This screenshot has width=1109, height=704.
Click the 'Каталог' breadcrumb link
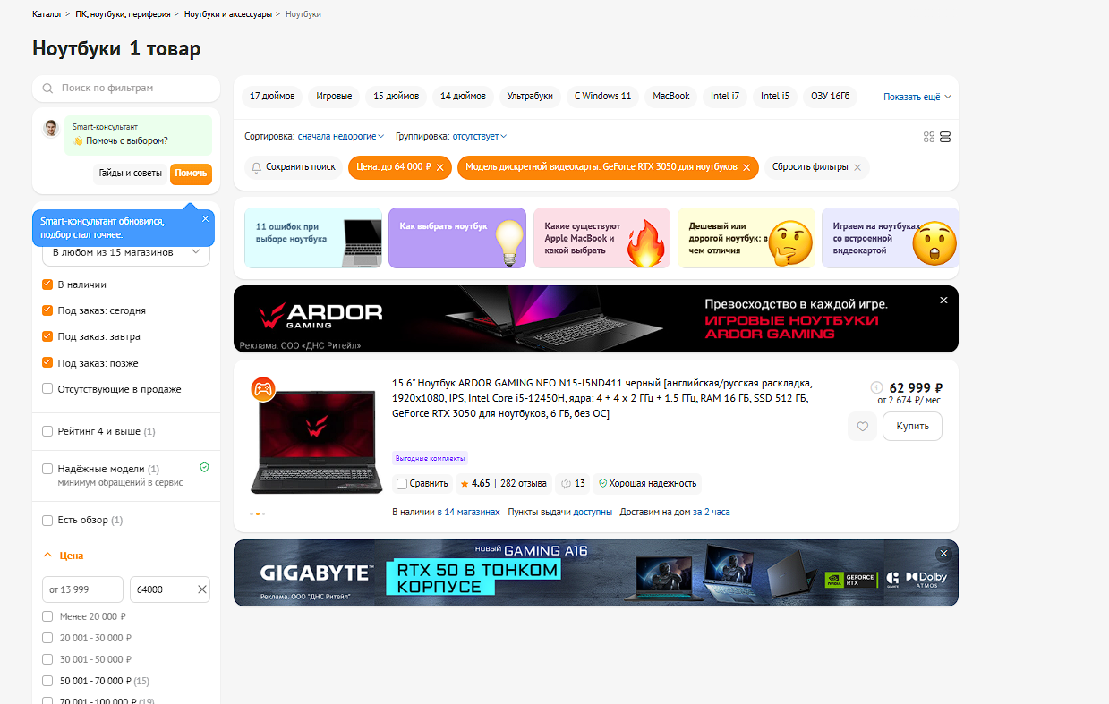(47, 15)
